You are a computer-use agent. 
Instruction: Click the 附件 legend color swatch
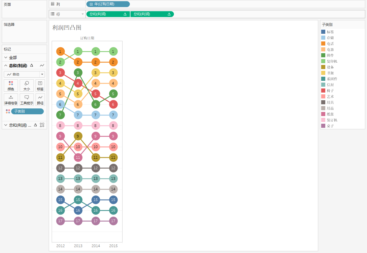(323, 55)
